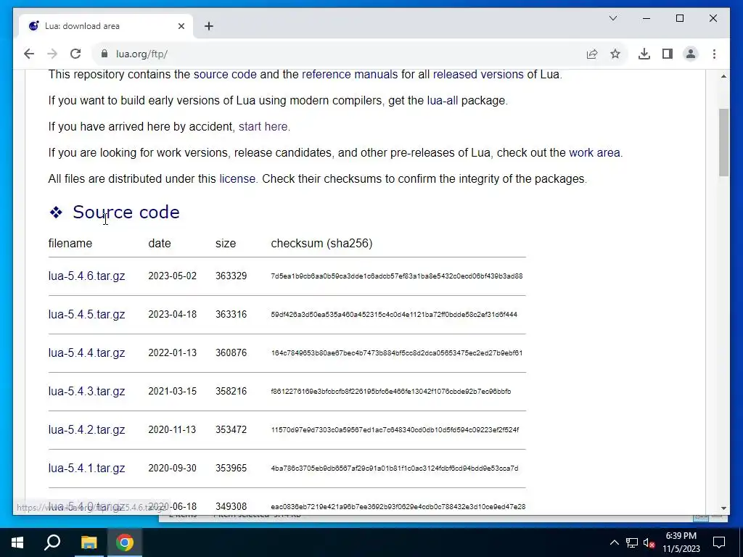Click the Chrome taskbar icon
Viewport: 743px width, 557px height.
pyautogui.click(x=125, y=542)
